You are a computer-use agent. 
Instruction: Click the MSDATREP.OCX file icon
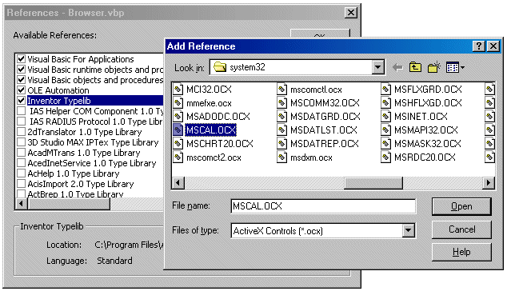coord(282,144)
